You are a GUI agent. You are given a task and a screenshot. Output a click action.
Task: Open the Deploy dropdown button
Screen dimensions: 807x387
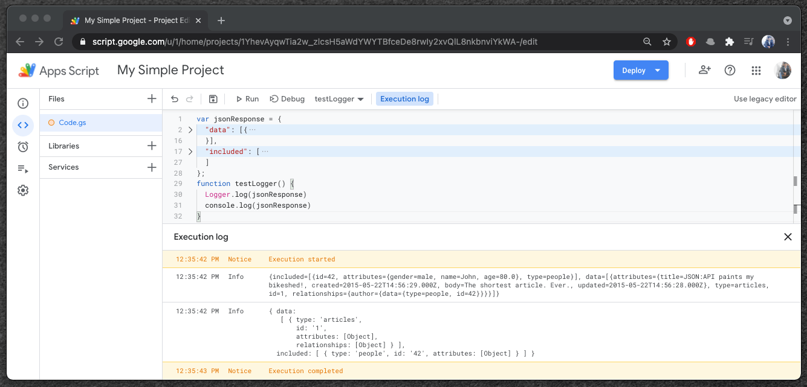coord(641,70)
